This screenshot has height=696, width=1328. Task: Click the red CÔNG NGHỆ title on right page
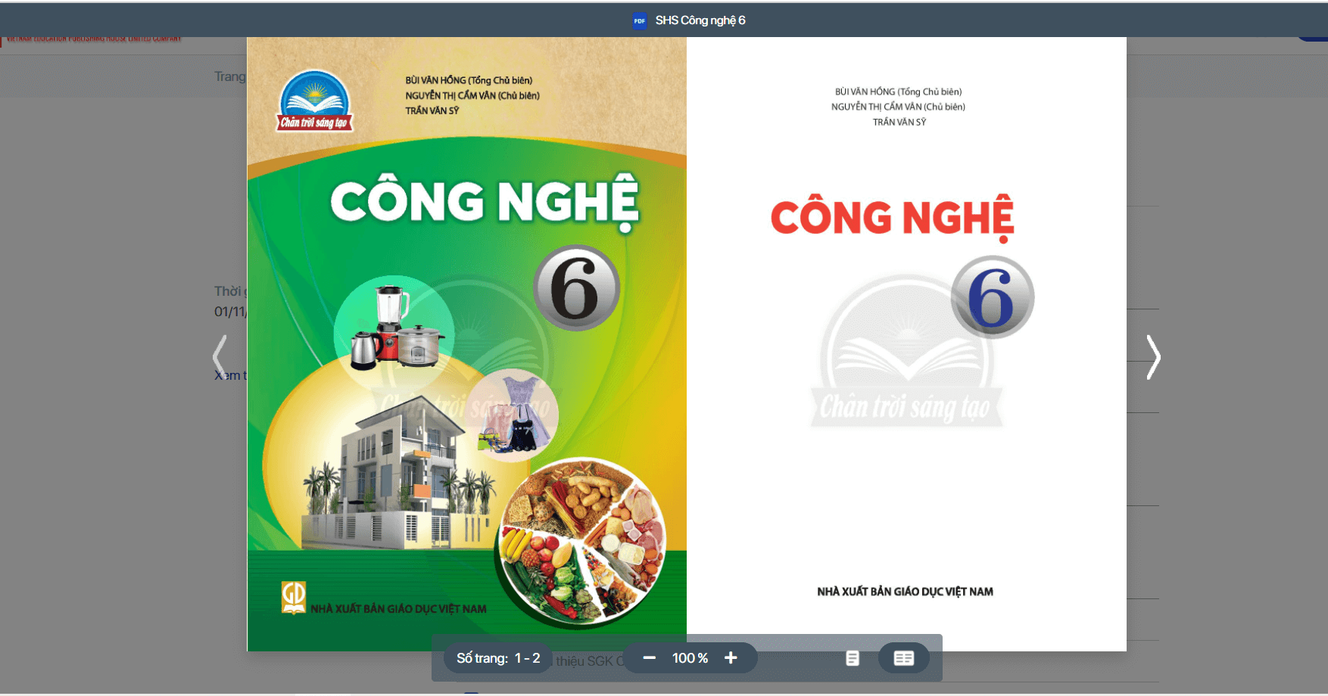(x=892, y=219)
